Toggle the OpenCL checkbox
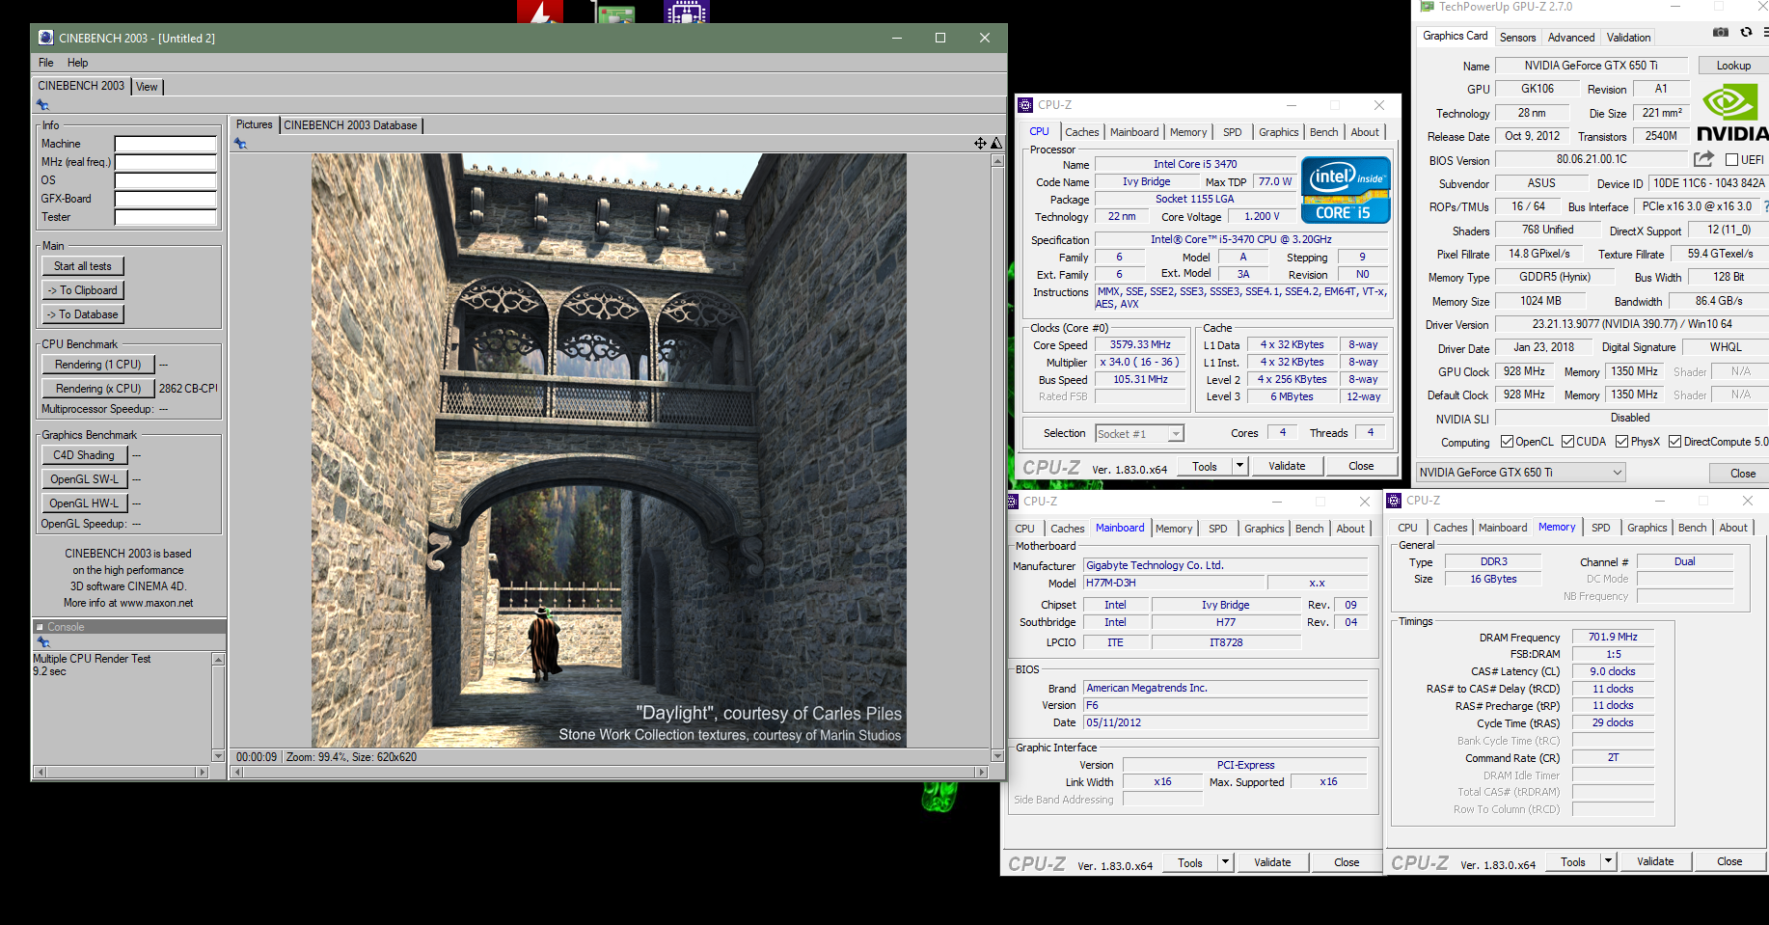1769x925 pixels. coord(1507,442)
